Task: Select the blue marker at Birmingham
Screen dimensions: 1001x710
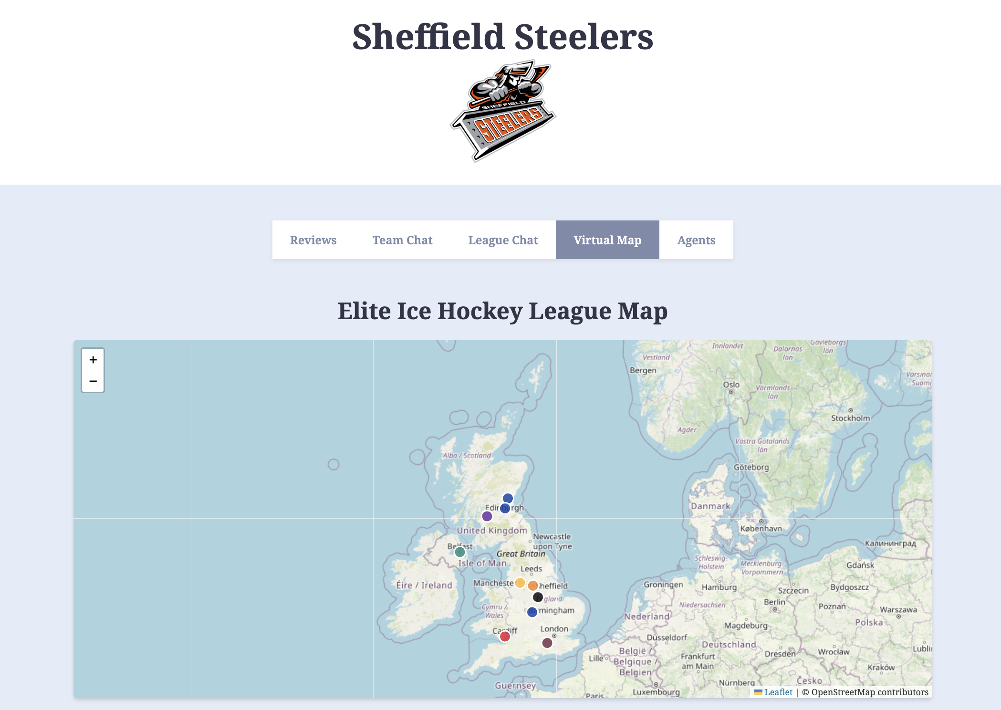Action: (x=532, y=612)
